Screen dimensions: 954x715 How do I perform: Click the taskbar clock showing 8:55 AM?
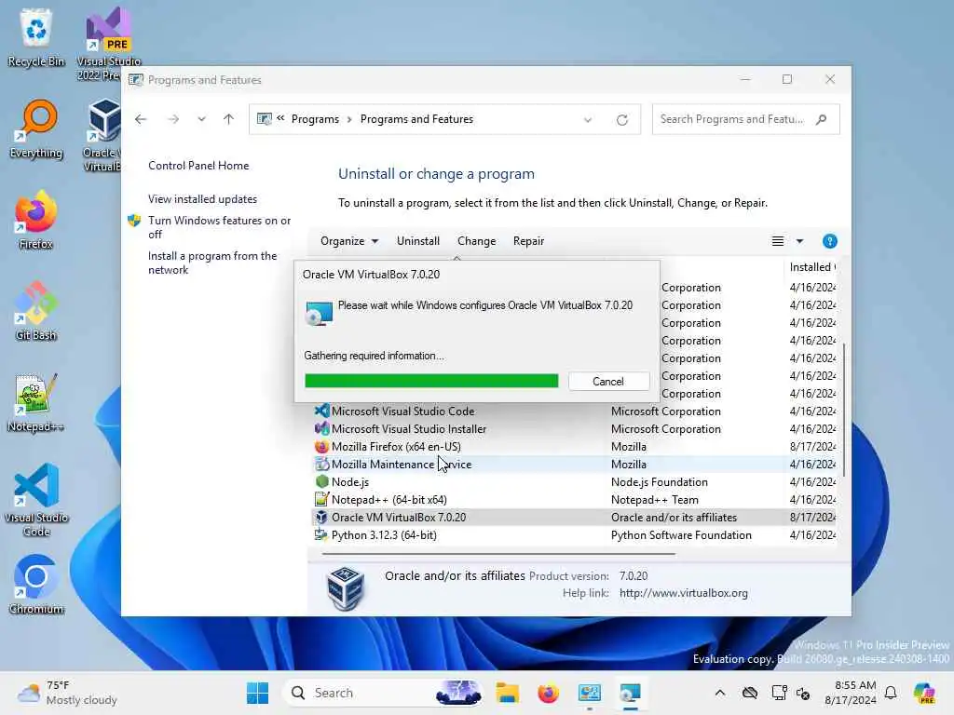(851, 693)
